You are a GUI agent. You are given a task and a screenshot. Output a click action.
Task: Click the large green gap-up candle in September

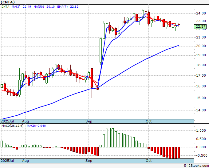[x=101, y=50]
